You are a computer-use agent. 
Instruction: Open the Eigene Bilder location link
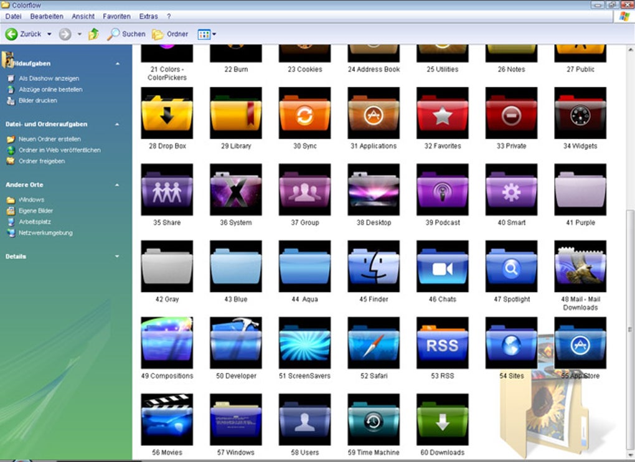click(x=35, y=210)
